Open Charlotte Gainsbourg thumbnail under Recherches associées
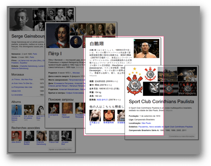This screenshot has width=211, height=166. point(41,136)
